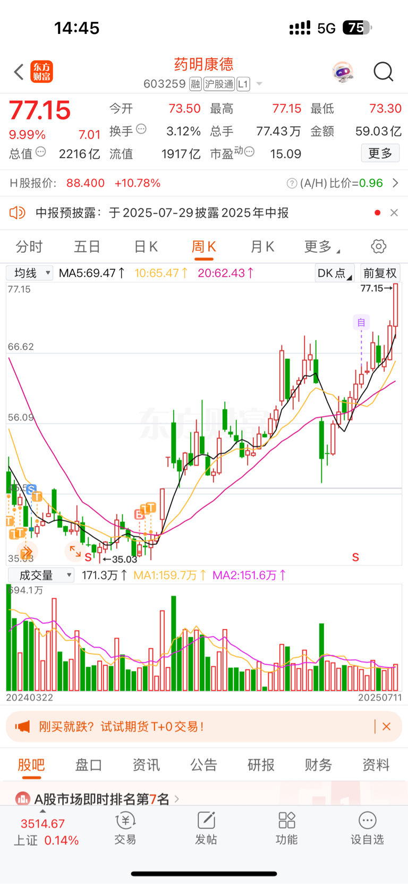Viewport: 408px width, 884px height.
Task: Tap the back arrow icon
Action: click(19, 72)
